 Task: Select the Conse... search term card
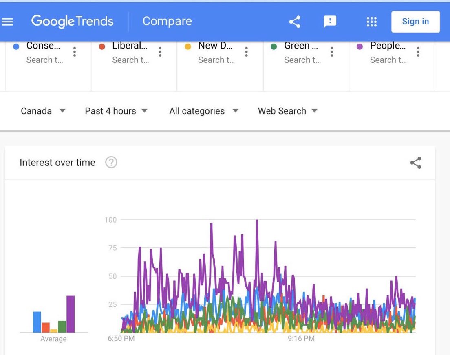(x=48, y=66)
